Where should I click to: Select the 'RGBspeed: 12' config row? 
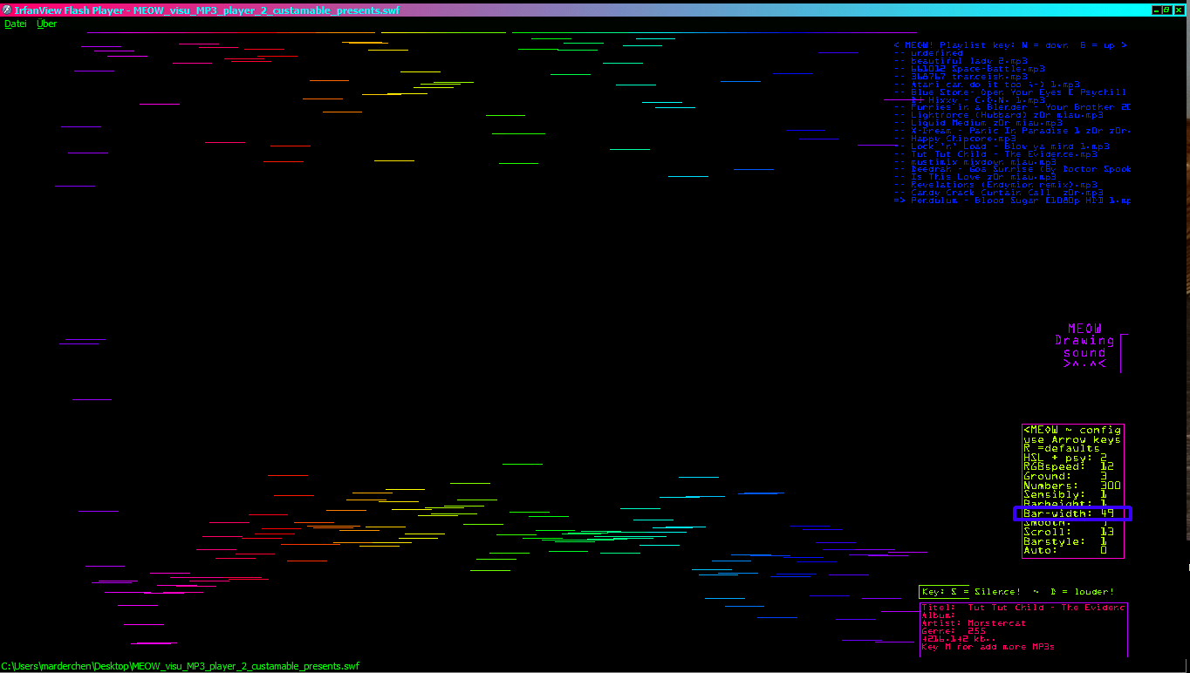[x=1069, y=466]
